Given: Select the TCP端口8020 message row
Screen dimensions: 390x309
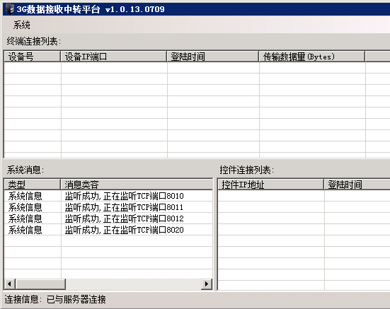Looking at the screenshot, I should [x=108, y=230].
